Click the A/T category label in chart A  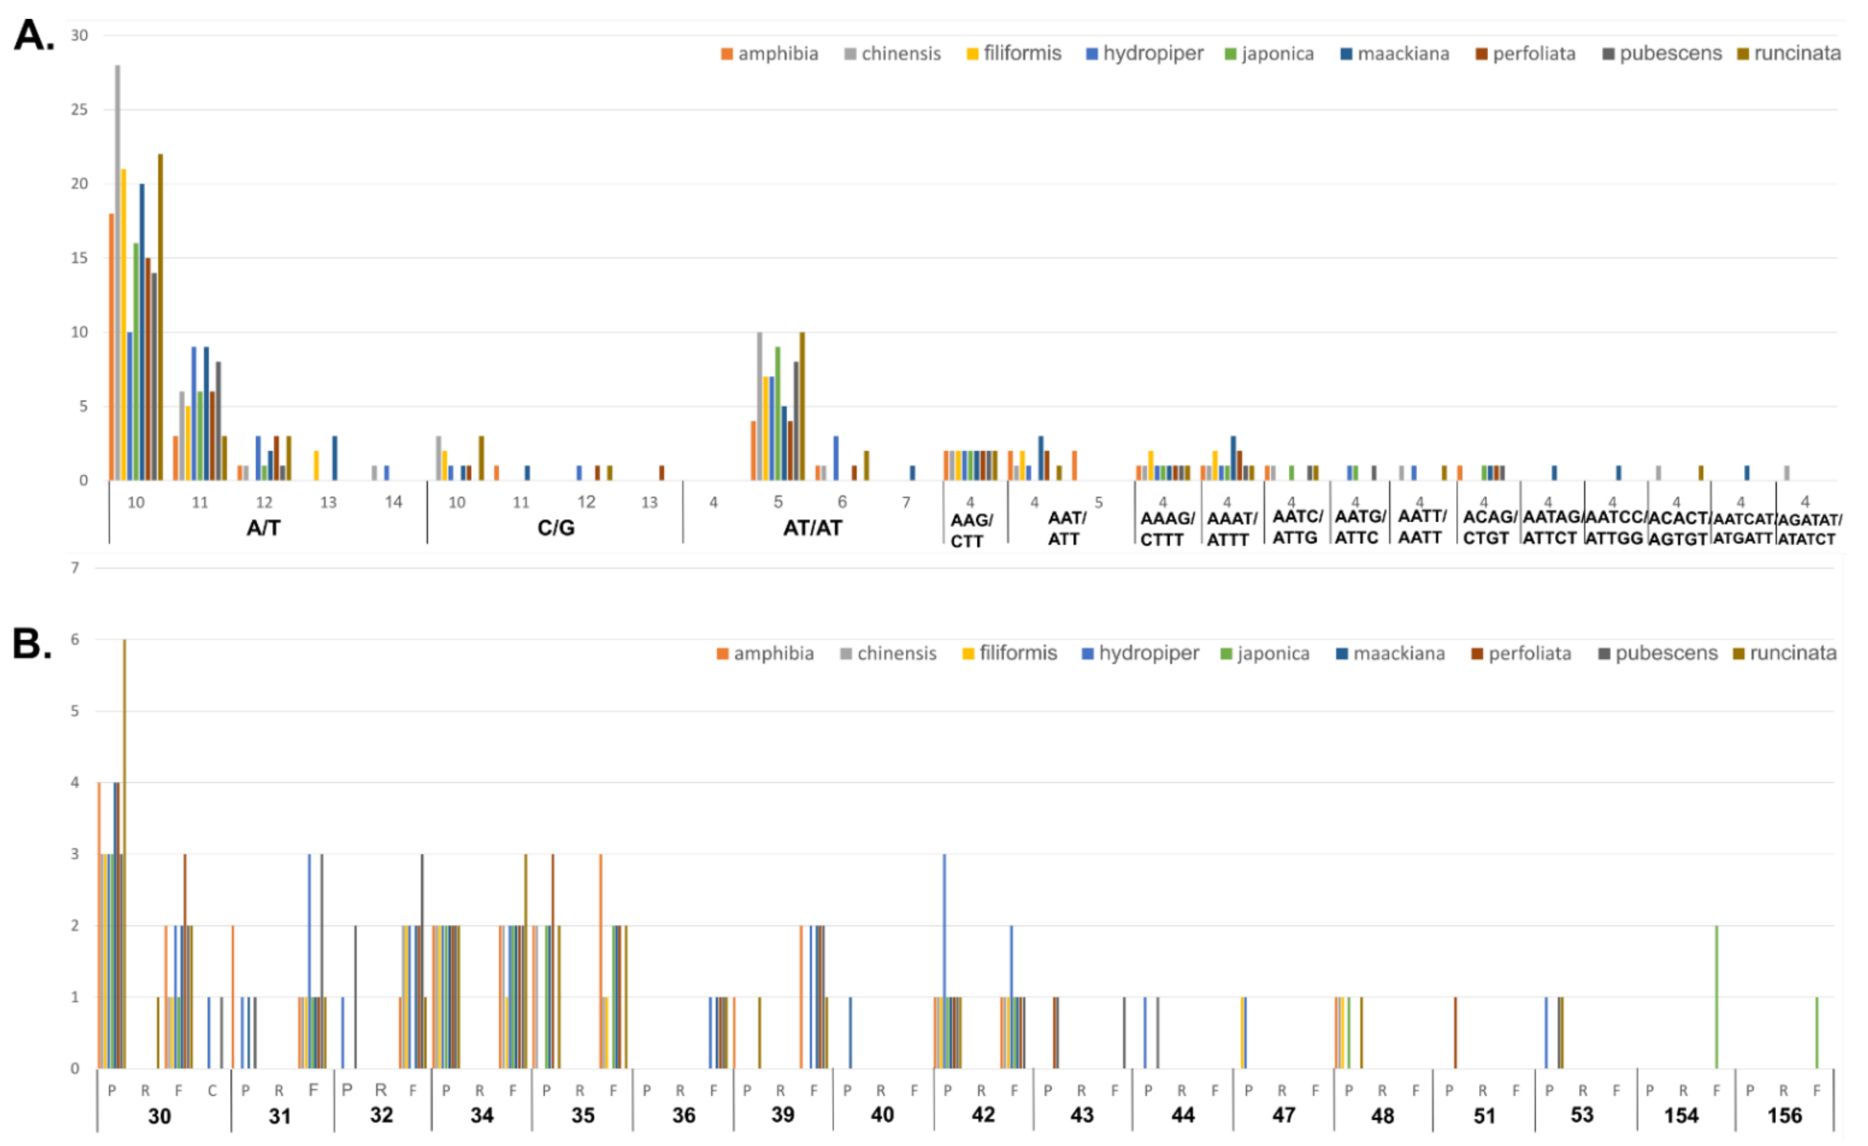tap(263, 528)
